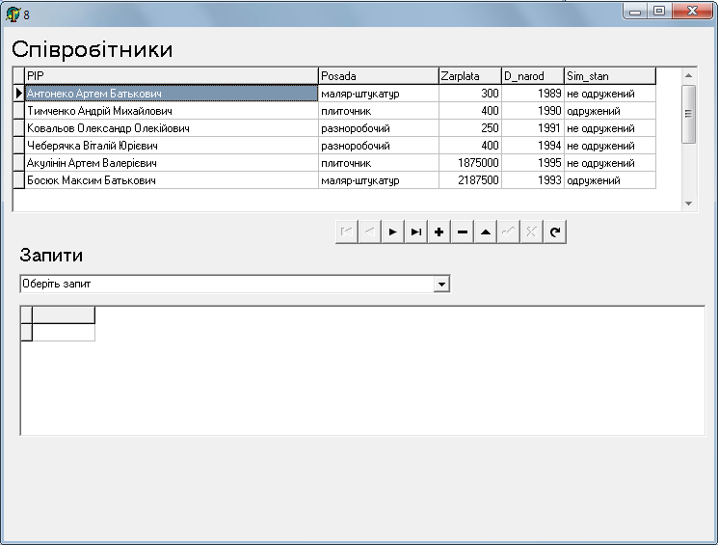Go to first record in navigator
Viewport: 718px width, 545px height.
pos(347,232)
